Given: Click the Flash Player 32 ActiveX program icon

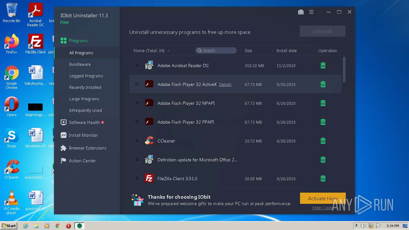Looking at the screenshot, I should click(x=149, y=84).
